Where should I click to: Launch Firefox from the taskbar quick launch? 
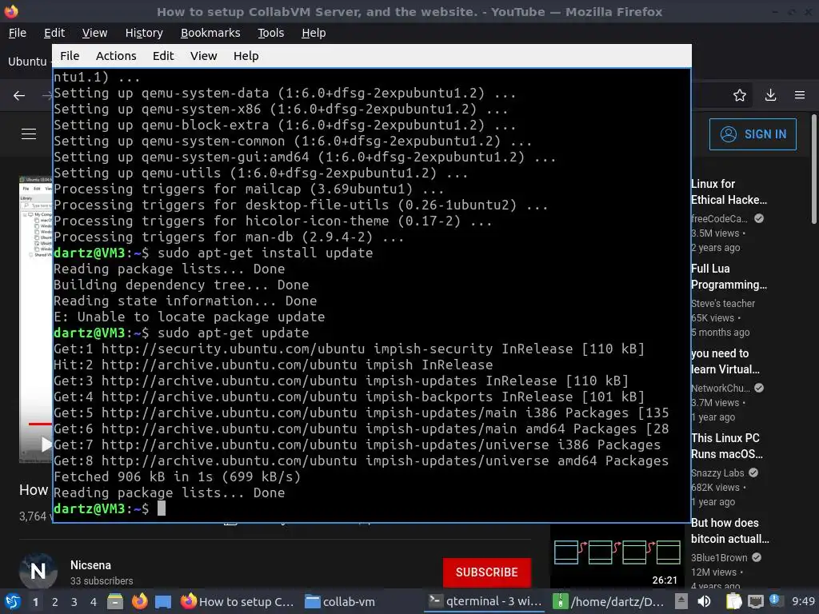click(x=139, y=602)
